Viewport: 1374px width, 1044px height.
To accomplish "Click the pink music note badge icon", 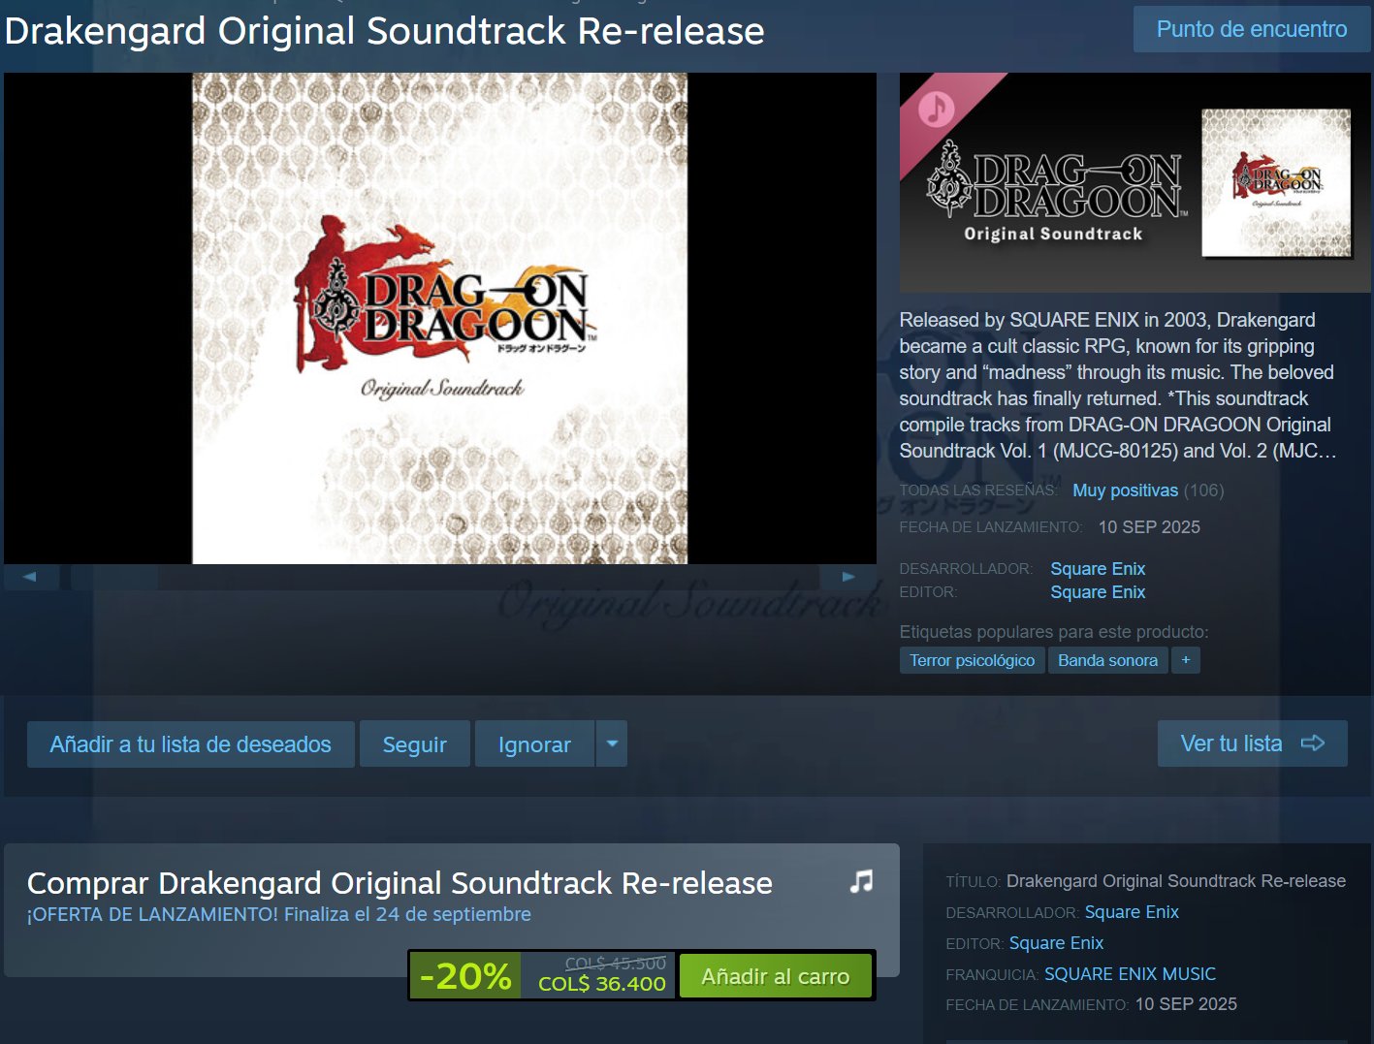I will pos(936,109).
